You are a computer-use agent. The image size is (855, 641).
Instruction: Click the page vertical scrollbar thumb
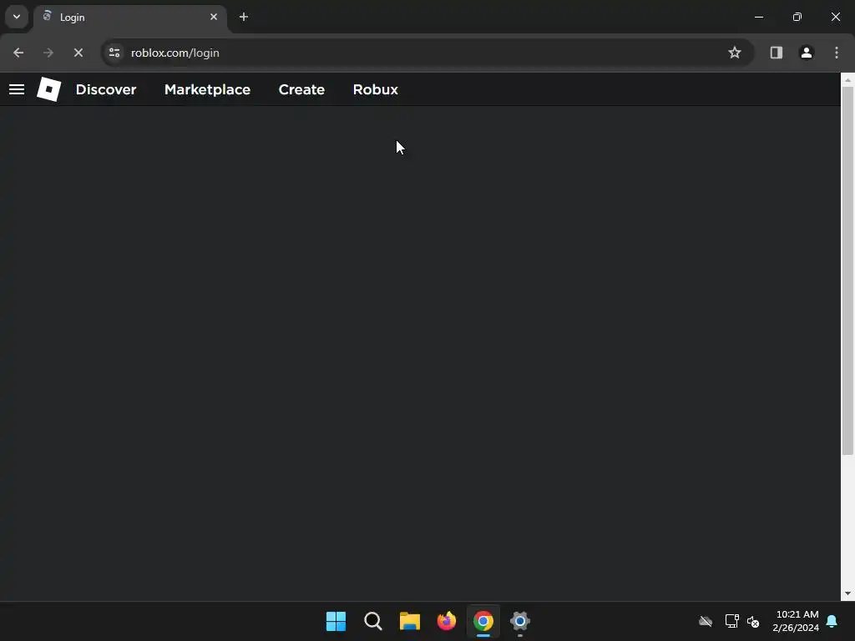tap(847, 270)
